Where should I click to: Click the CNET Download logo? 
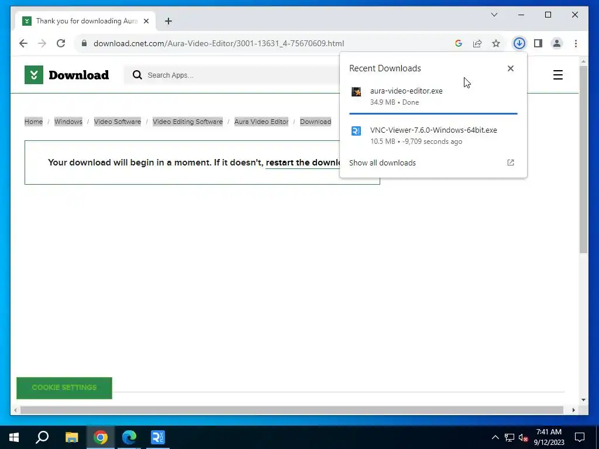(33, 75)
